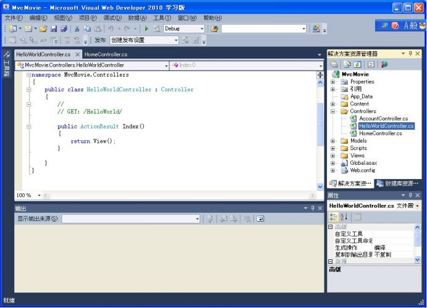Select HomeController.cs in Solution Explorer tree
The height and width of the screenshot is (308, 427).
pyautogui.click(x=381, y=133)
